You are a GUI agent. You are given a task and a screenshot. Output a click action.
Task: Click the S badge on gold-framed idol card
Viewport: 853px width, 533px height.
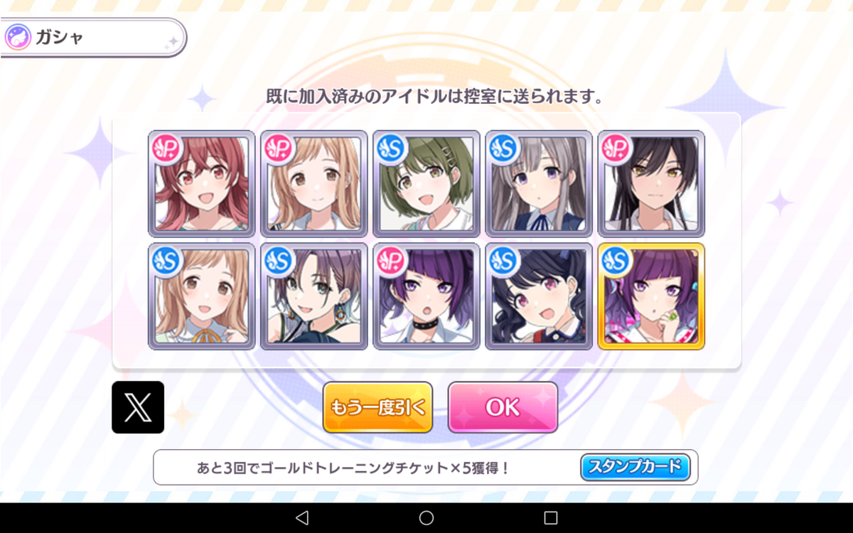(x=614, y=259)
